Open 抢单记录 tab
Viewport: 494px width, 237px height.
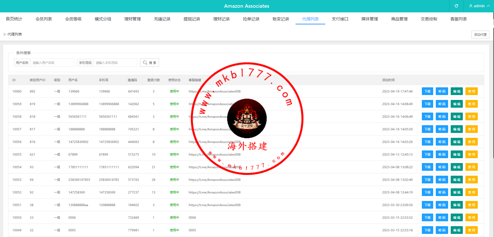(251, 19)
